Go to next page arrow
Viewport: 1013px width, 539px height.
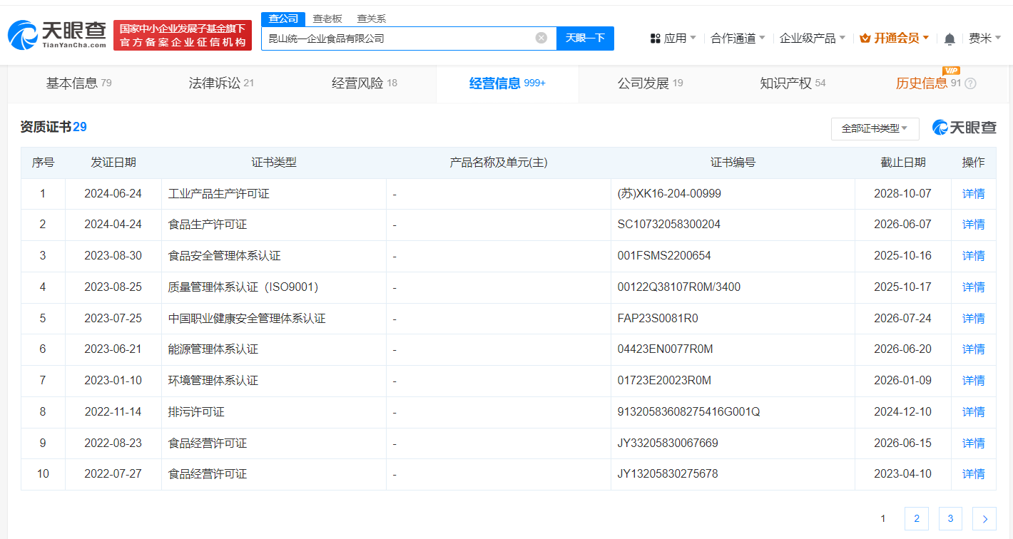point(984,519)
